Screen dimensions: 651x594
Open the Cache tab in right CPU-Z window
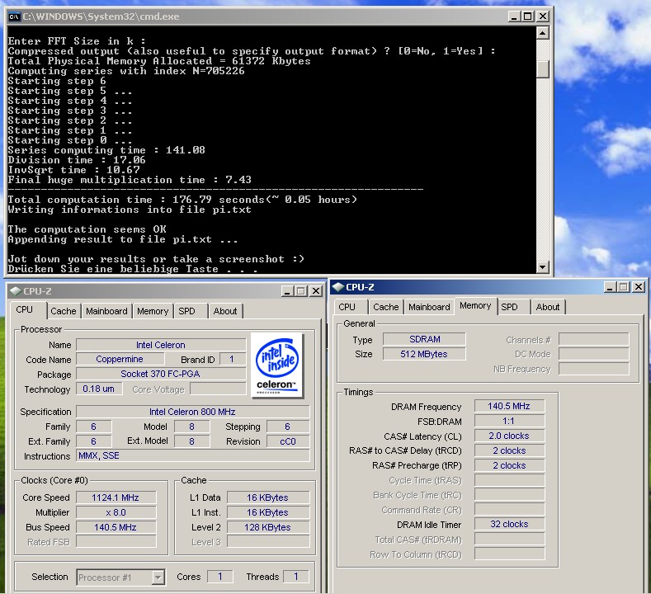click(385, 307)
